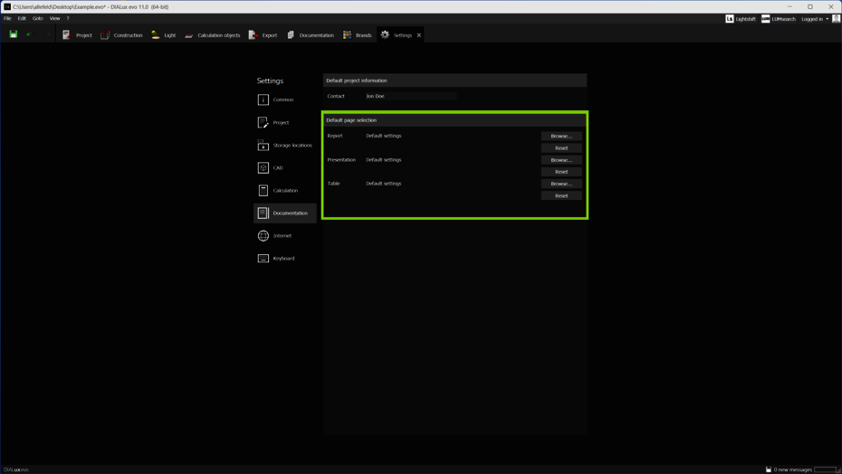
Task: Click the Brands catalog icon
Action: [348, 35]
